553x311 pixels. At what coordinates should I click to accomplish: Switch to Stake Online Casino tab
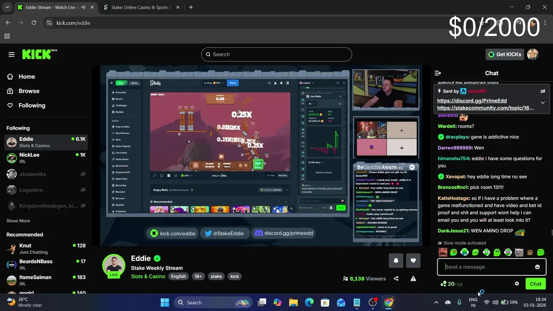[140, 7]
